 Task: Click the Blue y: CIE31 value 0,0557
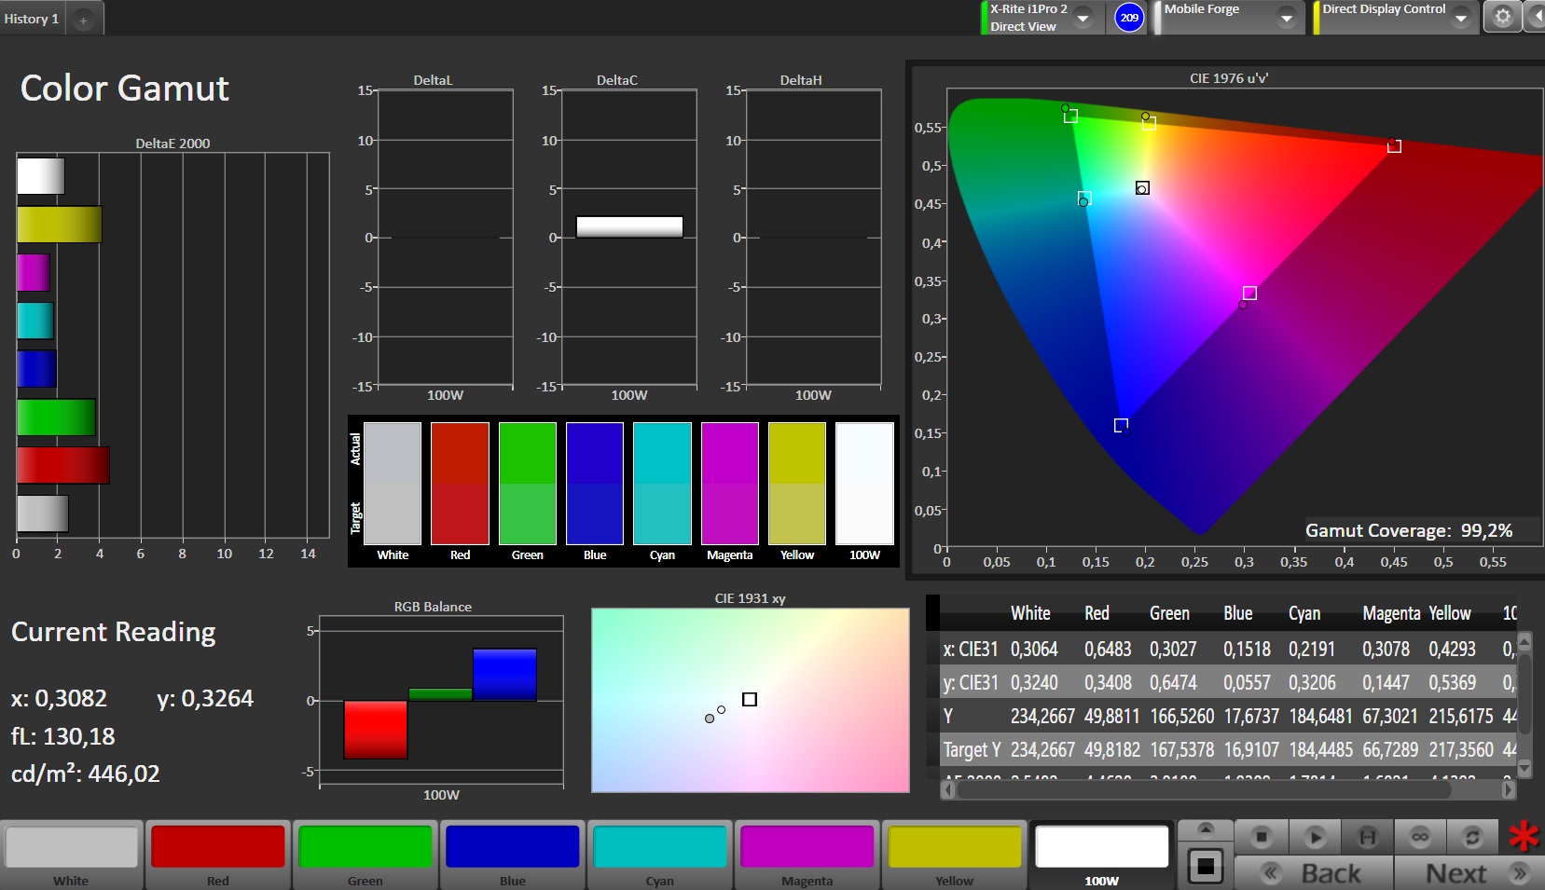pos(1247,682)
